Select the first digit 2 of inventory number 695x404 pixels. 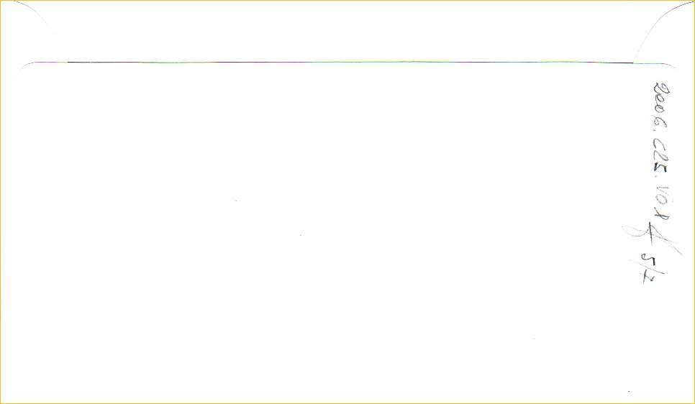(662, 88)
